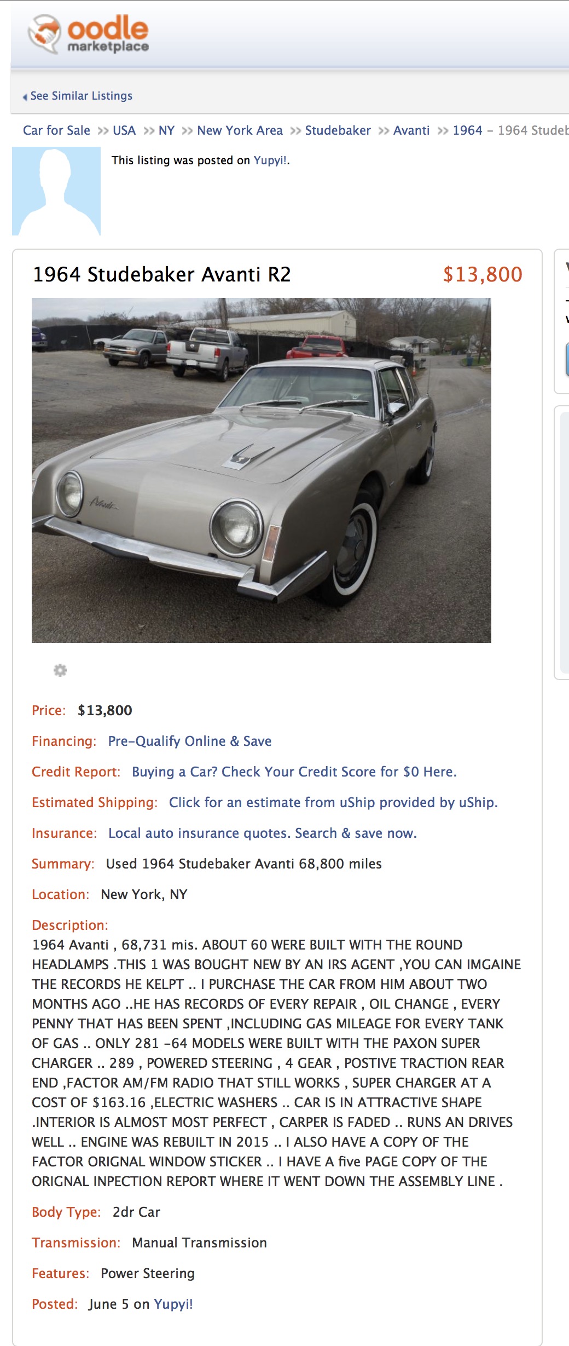Click the 1964 Studebaker Avanti R2 title
The width and height of the screenshot is (569, 1346).
[x=162, y=274]
